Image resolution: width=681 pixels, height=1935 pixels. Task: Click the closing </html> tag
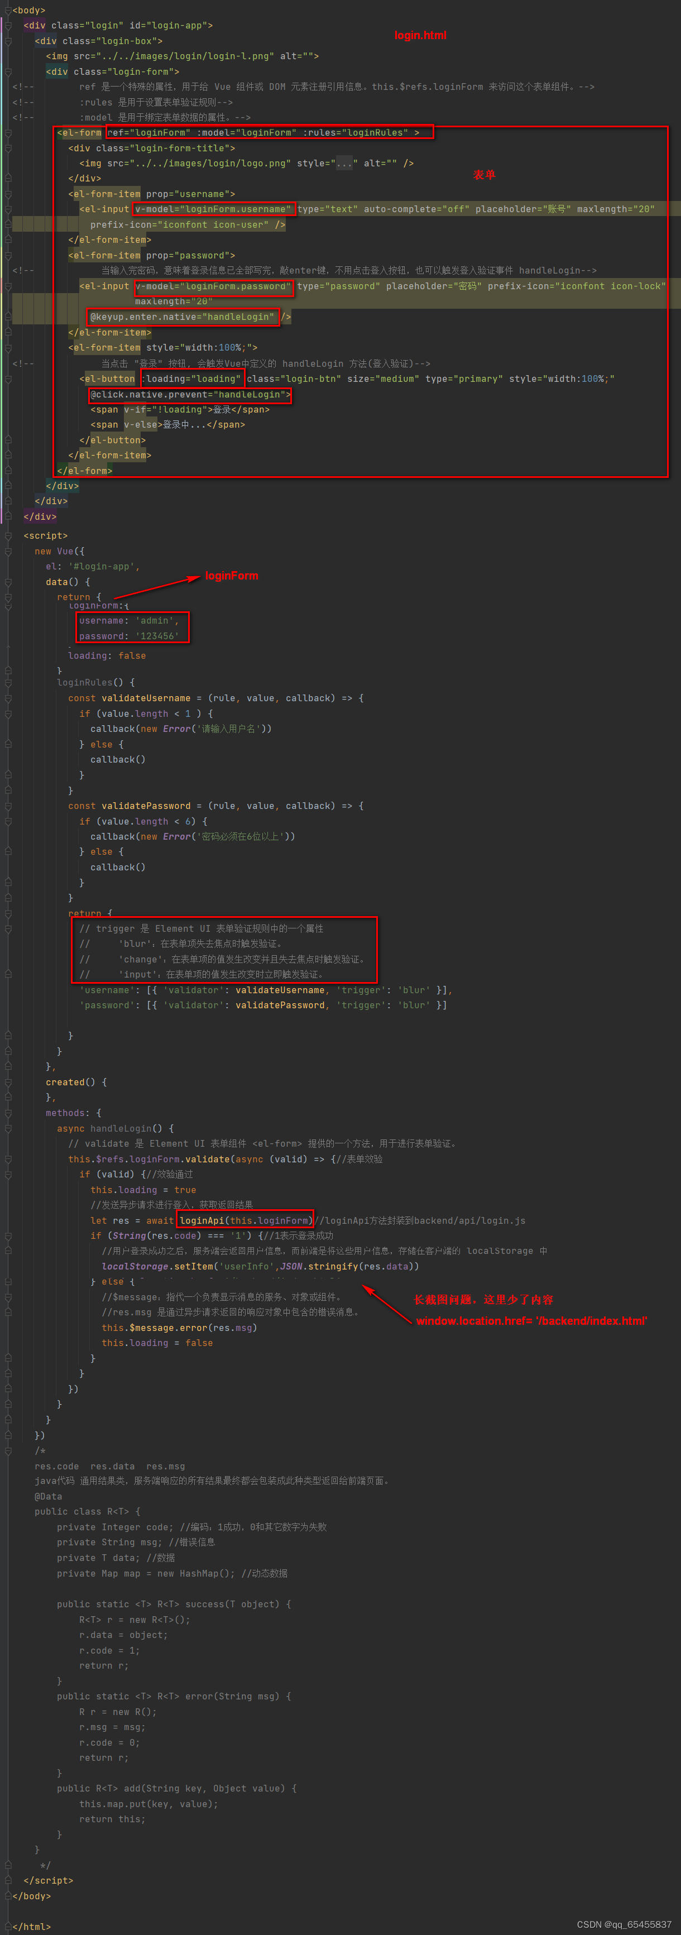pyautogui.click(x=31, y=1927)
